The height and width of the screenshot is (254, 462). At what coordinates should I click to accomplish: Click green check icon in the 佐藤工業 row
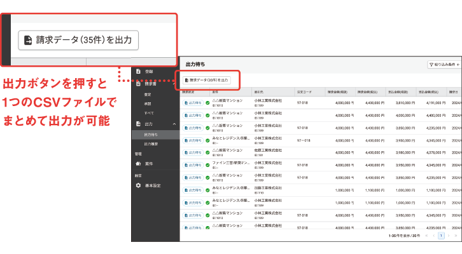pos(207,152)
